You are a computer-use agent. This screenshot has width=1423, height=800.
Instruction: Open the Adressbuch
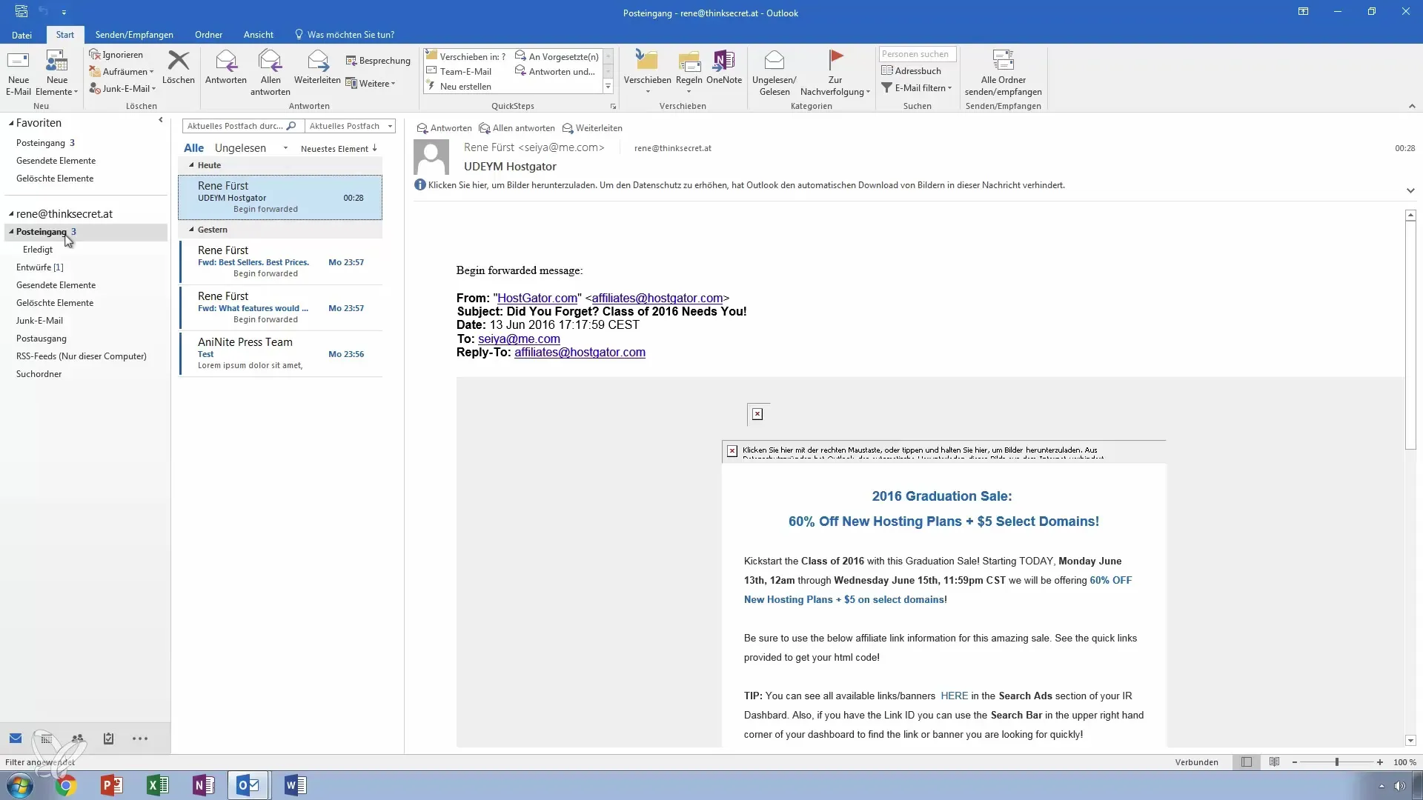click(x=912, y=70)
